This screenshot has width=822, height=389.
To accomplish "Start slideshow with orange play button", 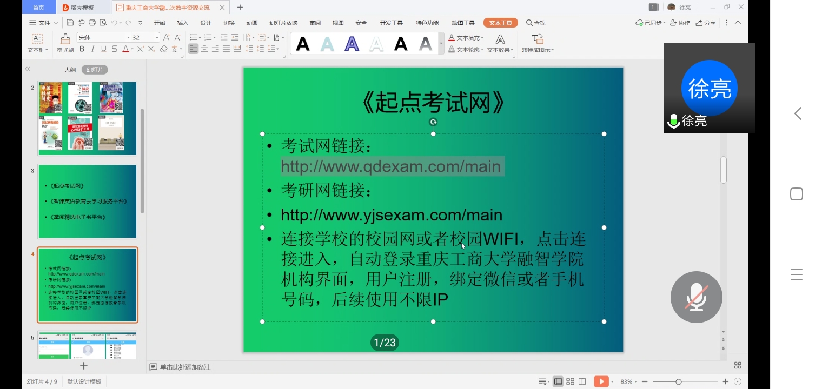I will [x=601, y=381].
